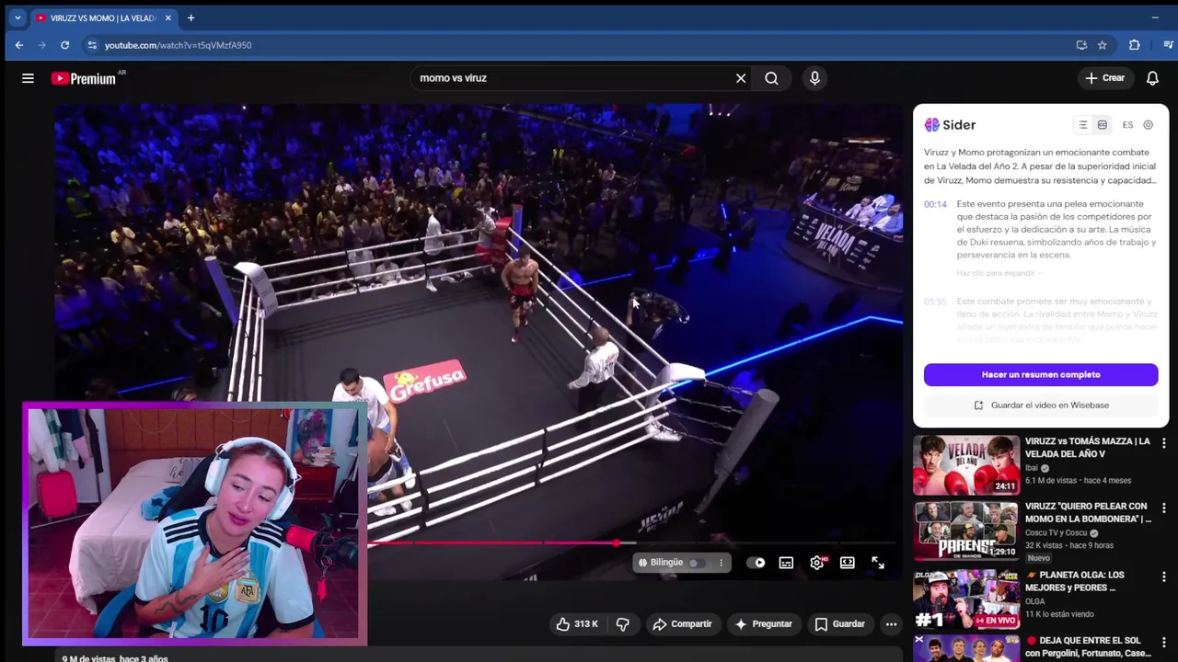
Task: Open options for VIRUZZ vs TOMÁS MAZZA video
Action: (1163, 443)
